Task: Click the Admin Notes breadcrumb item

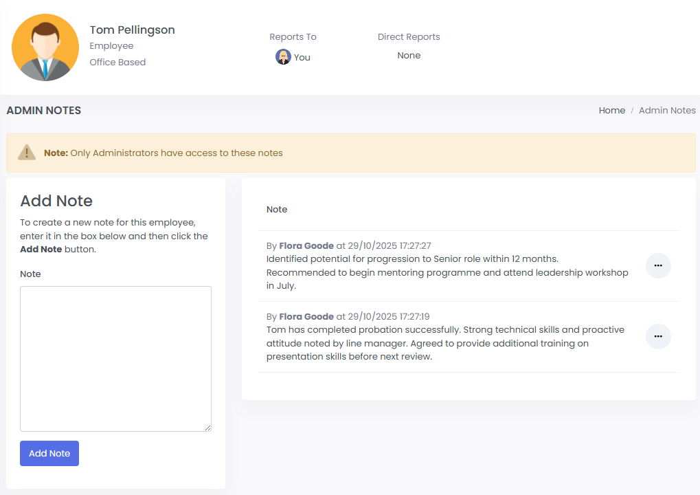Action: click(666, 111)
